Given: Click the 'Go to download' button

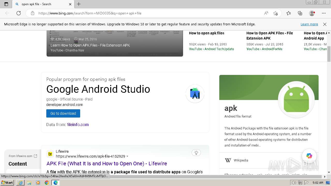Looking at the screenshot, I should (x=63, y=113).
